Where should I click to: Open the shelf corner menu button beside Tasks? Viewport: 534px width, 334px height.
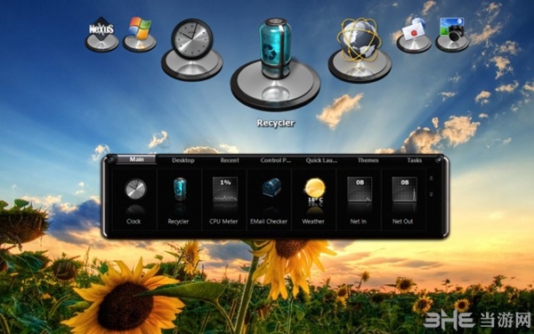pyautogui.click(x=439, y=159)
